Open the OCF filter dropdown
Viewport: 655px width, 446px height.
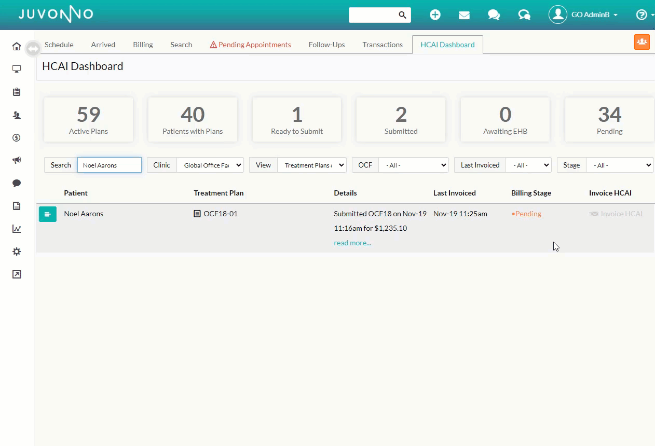pos(414,165)
